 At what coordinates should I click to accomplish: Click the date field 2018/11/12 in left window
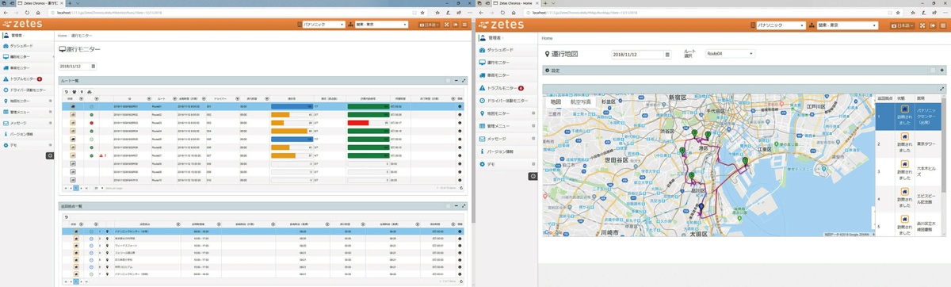point(74,67)
